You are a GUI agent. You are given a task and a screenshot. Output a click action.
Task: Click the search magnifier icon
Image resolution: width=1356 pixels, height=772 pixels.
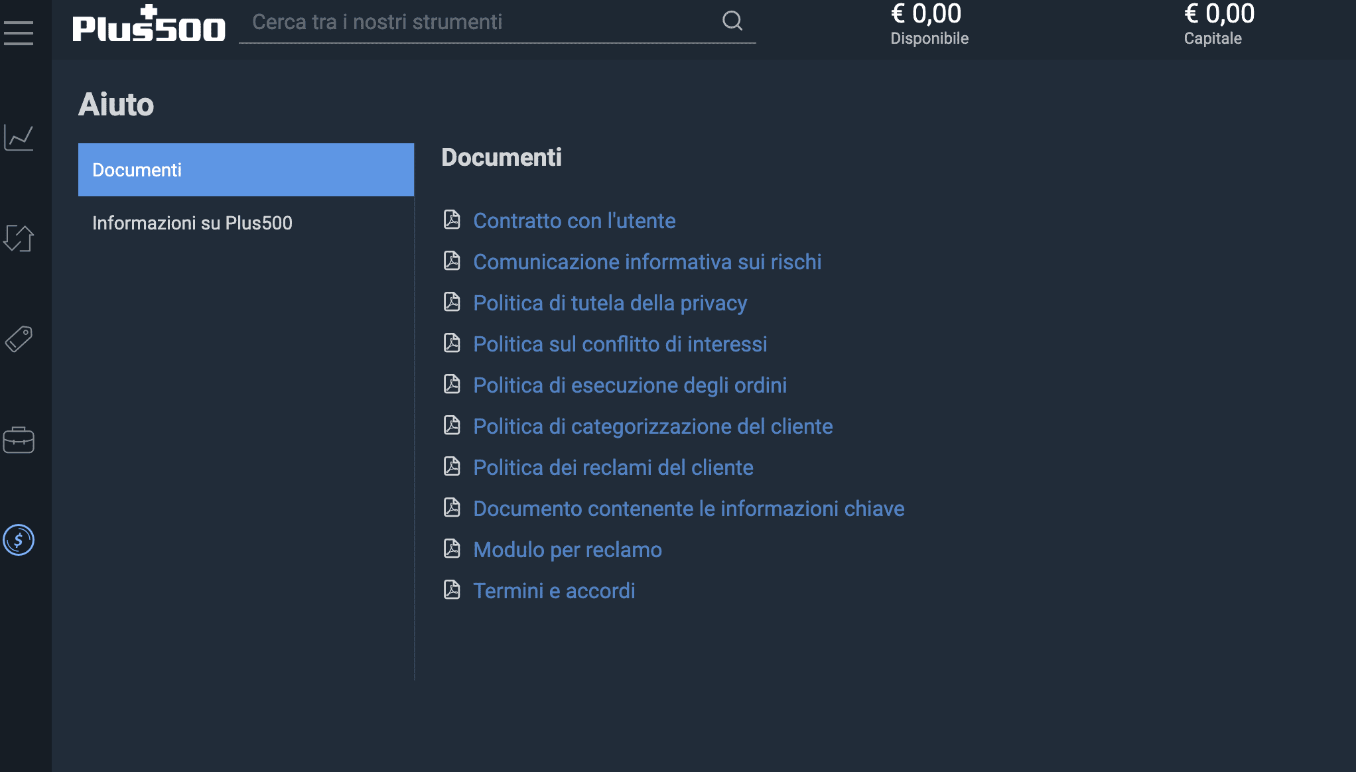[732, 21]
